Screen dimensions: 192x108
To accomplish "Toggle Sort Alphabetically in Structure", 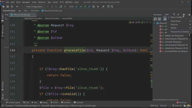I will coord(159,19).
